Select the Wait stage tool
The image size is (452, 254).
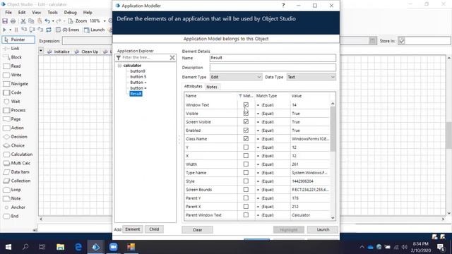click(x=12, y=102)
